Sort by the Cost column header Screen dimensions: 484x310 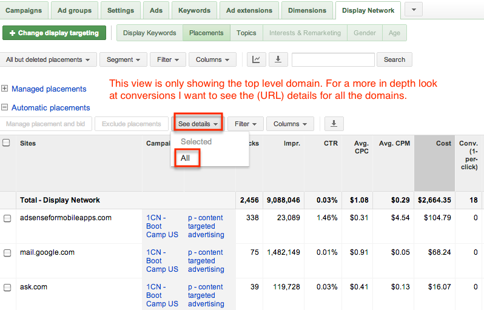[x=443, y=143]
